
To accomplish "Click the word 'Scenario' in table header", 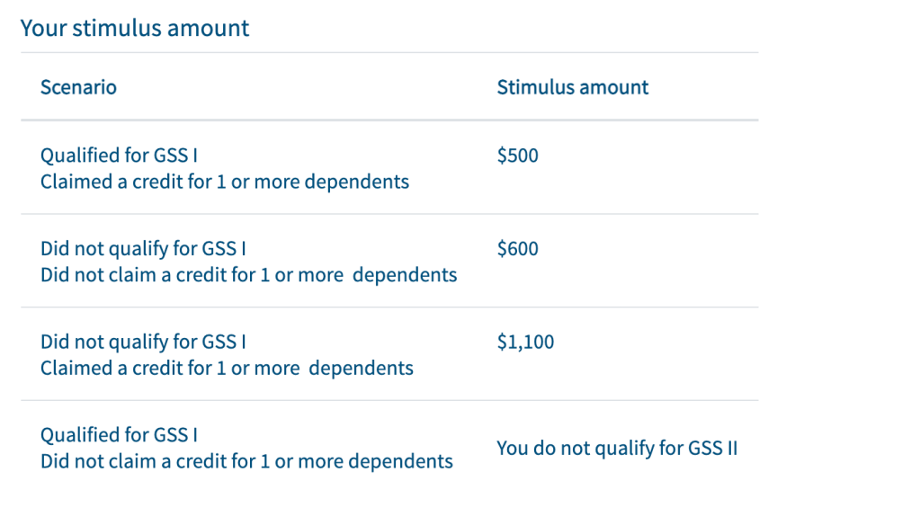I will (x=78, y=87).
